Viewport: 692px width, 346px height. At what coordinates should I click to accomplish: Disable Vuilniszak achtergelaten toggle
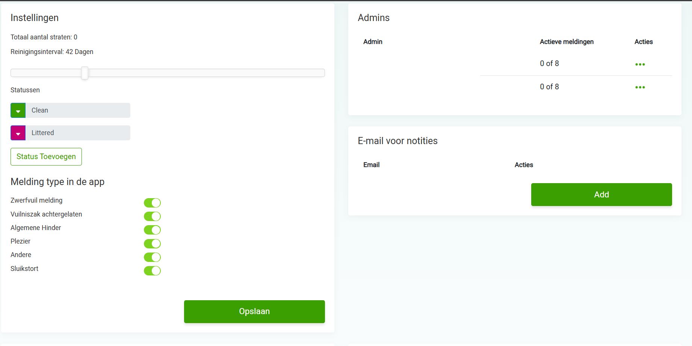point(152,216)
